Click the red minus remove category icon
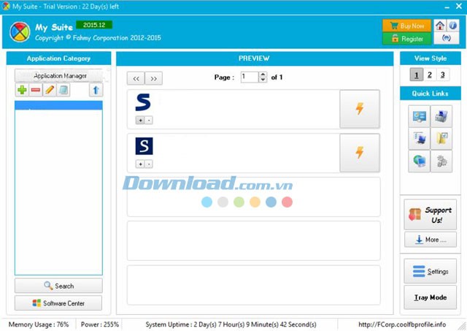This screenshot has height=331, width=467. [x=35, y=90]
